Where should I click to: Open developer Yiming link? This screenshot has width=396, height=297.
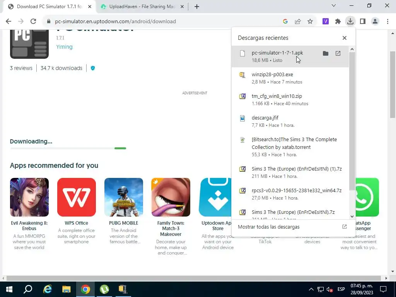point(65,47)
